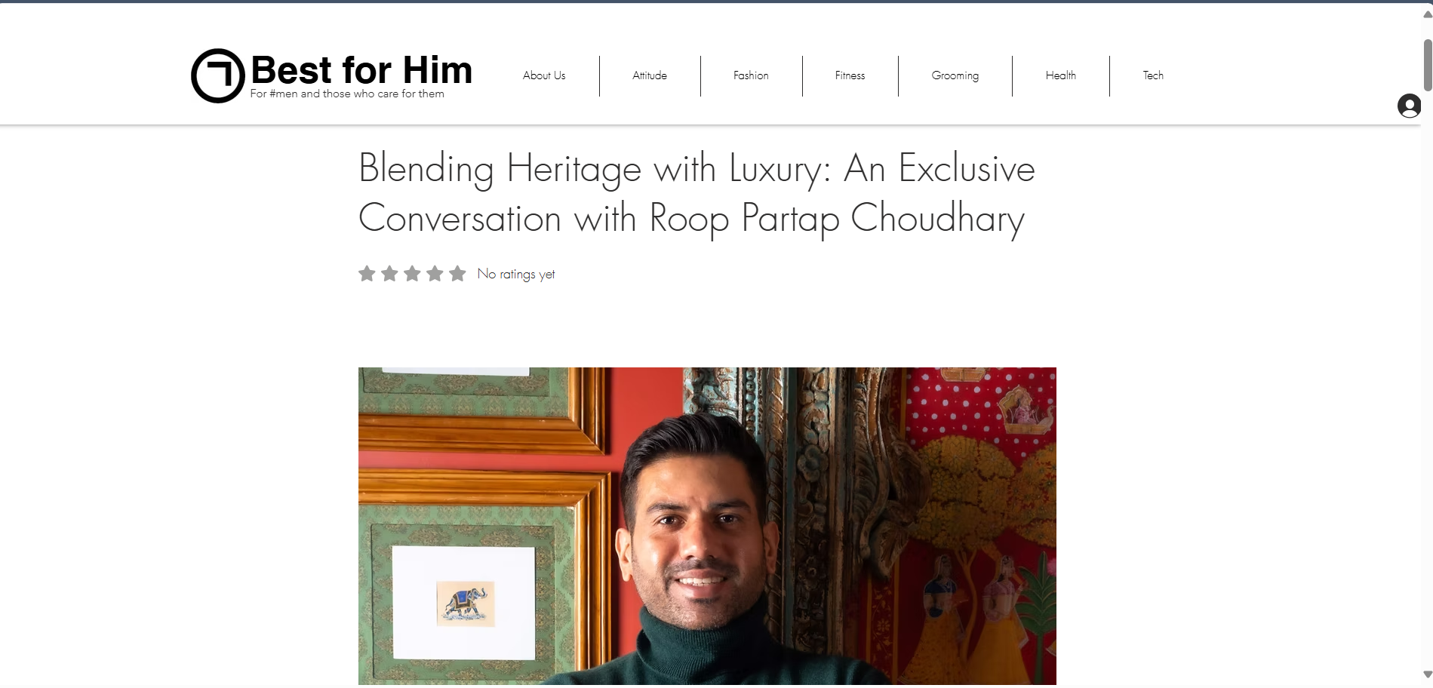Image resolution: width=1433 pixels, height=688 pixels.
Task: Open the user account avatar icon
Action: pyautogui.click(x=1409, y=106)
